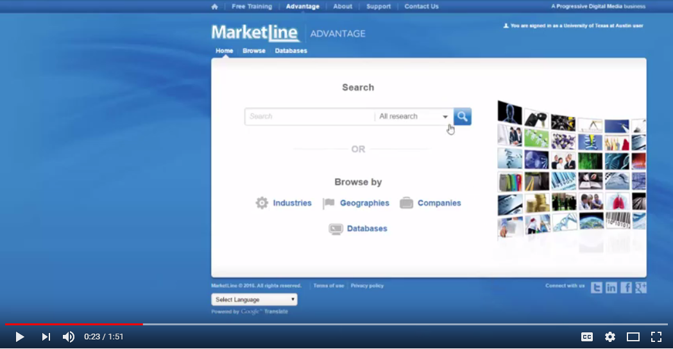Switch to the Home tab
This screenshot has width=673, height=349.
pos(225,51)
